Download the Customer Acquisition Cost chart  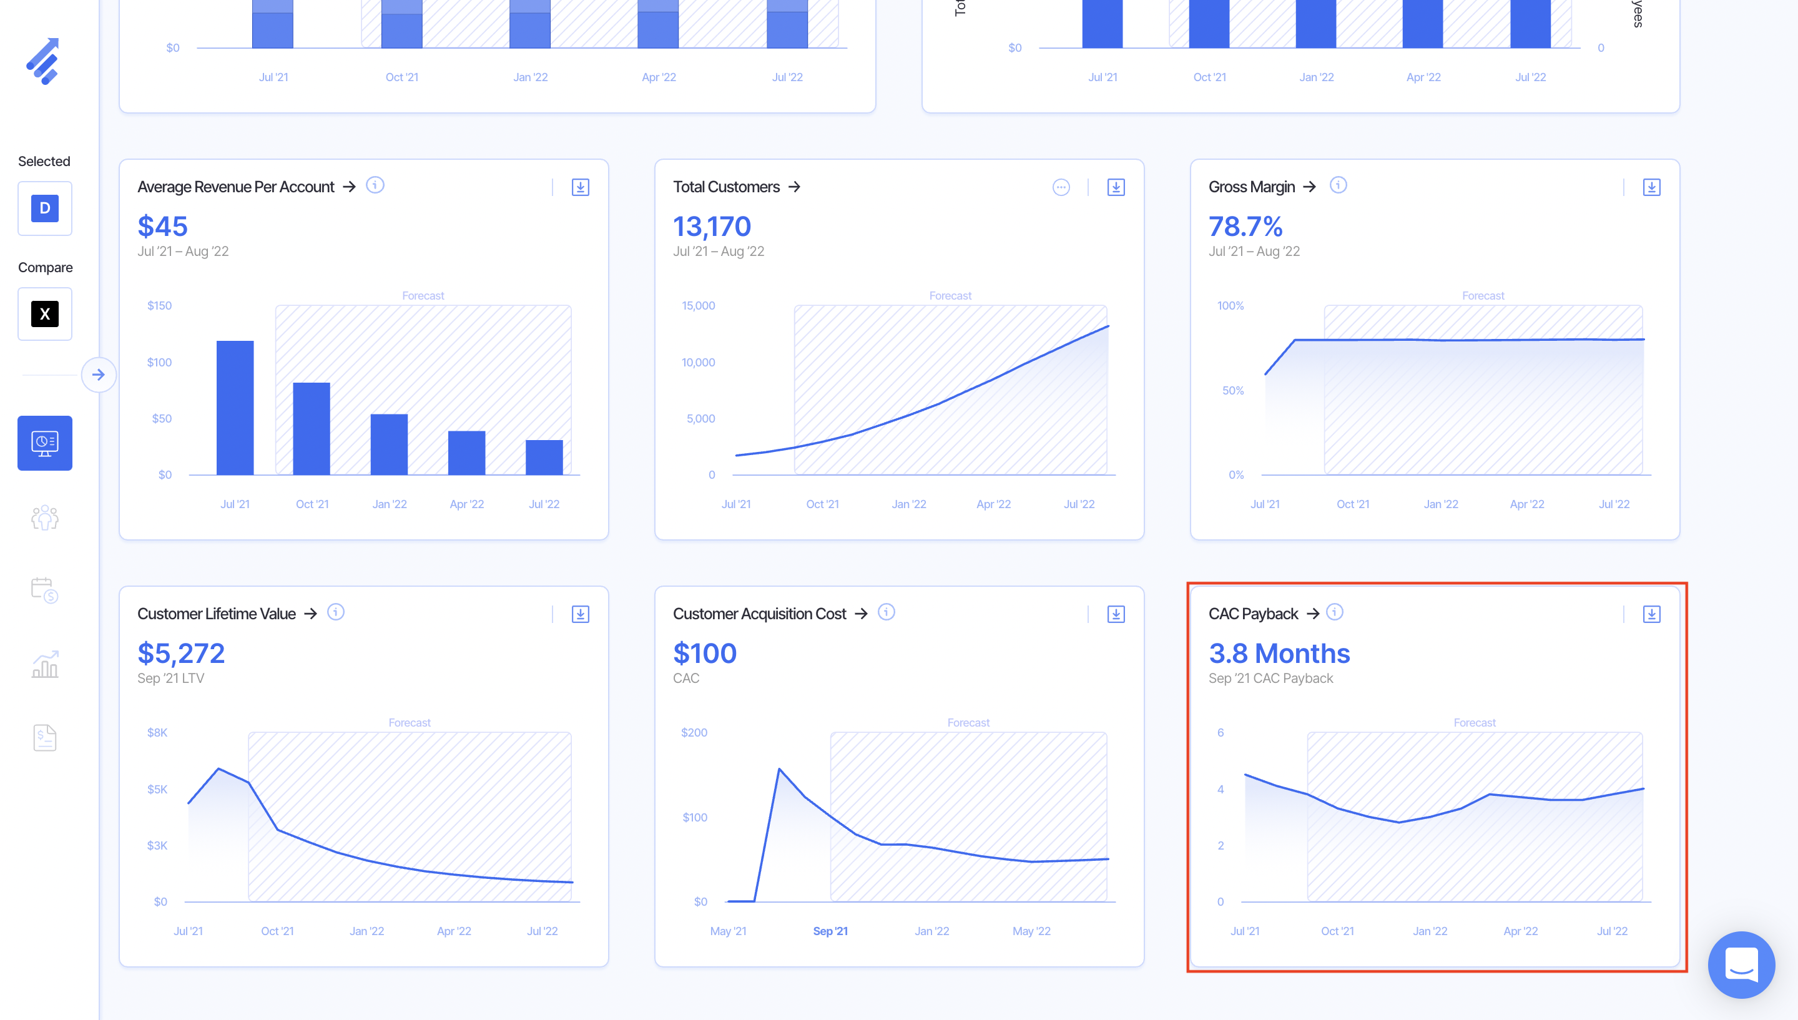(1116, 614)
